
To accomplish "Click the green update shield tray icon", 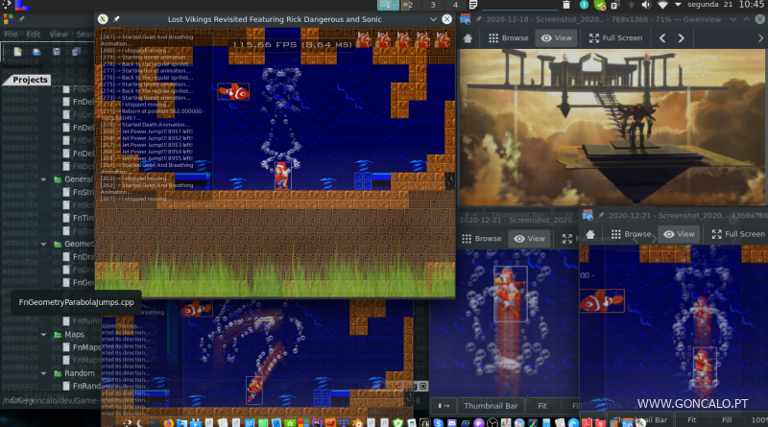I will [x=599, y=5].
